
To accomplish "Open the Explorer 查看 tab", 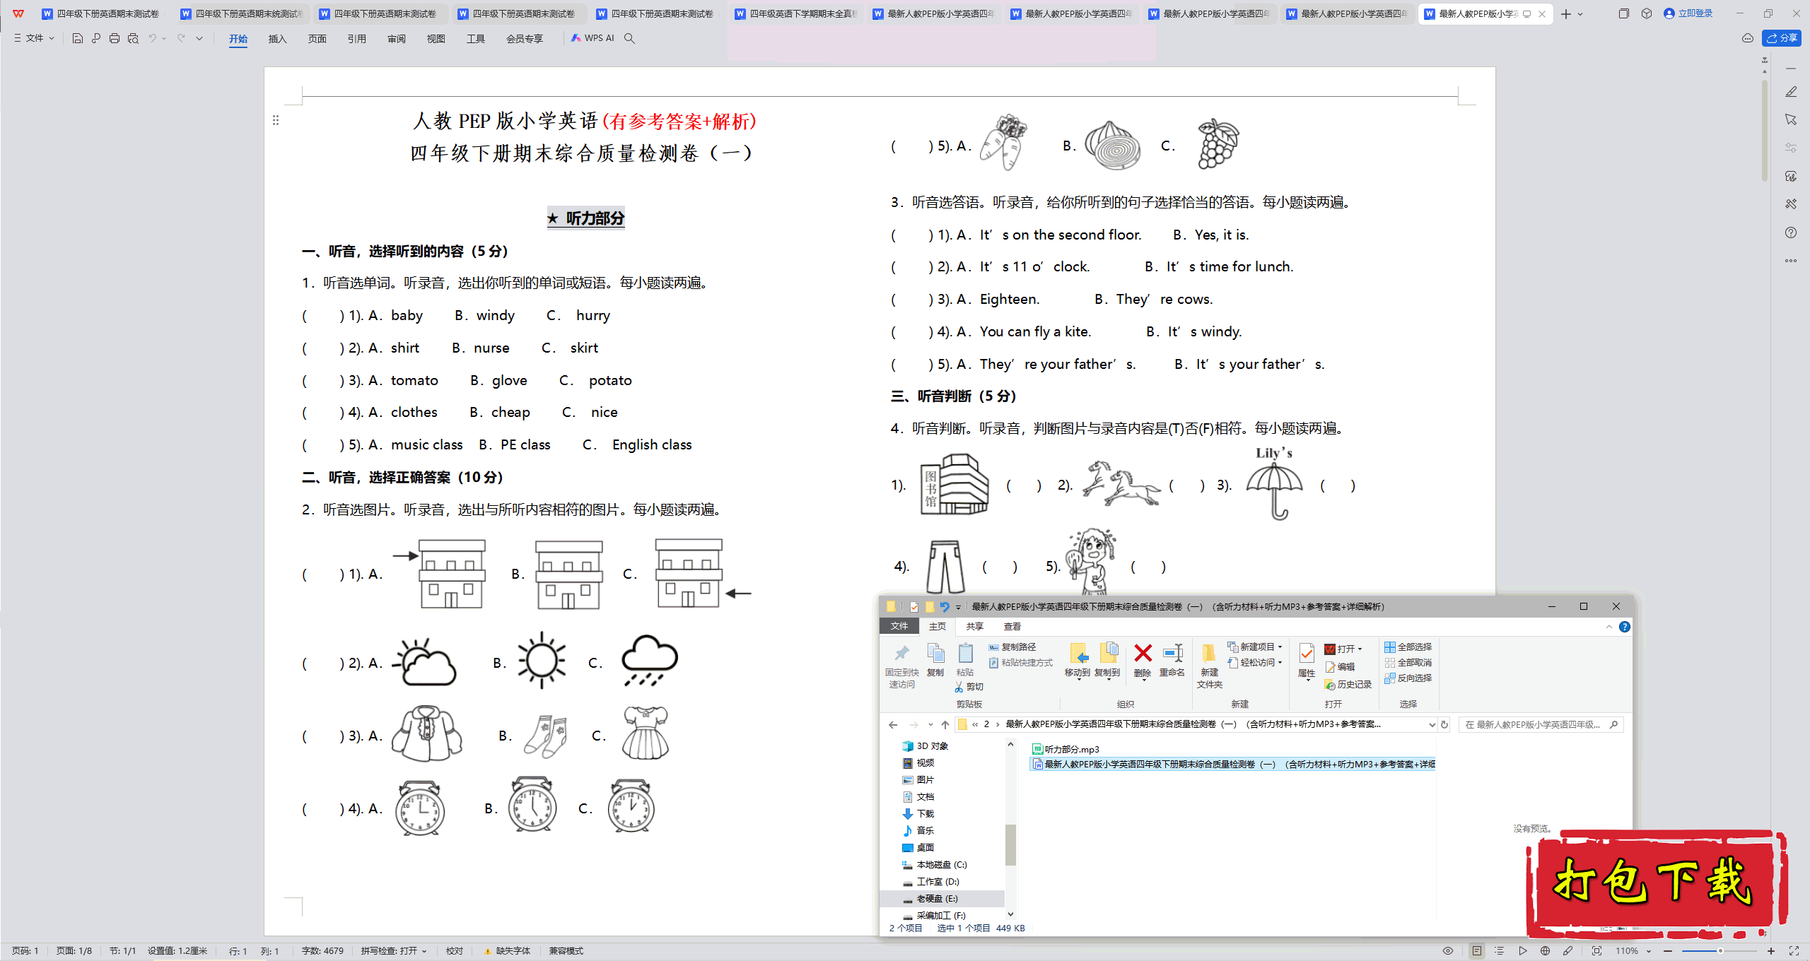I will coord(1012,626).
